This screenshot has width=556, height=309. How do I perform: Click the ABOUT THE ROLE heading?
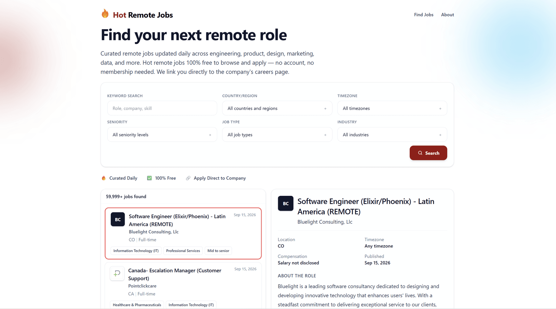pyautogui.click(x=297, y=276)
